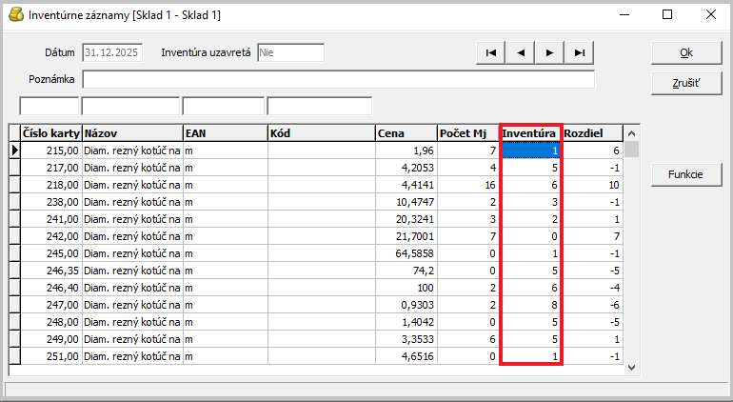
Task: Click the Cena column header
Action: (405, 133)
